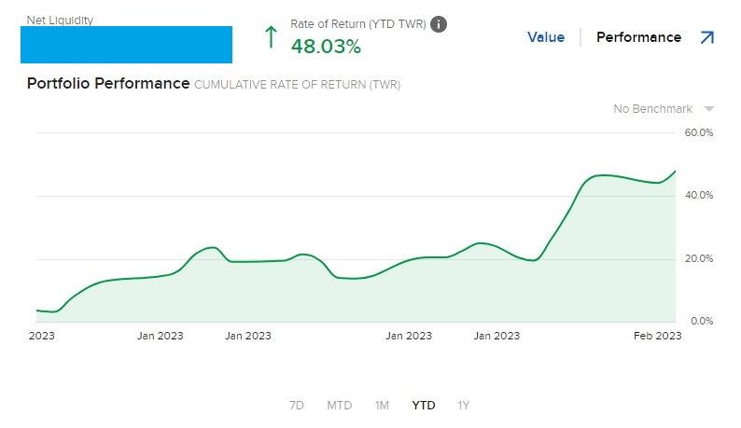Switch to the Value tab
This screenshot has width=741, height=428.
point(546,37)
